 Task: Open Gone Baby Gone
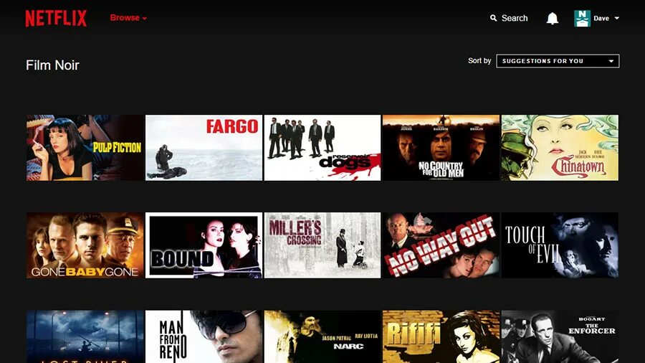(x=85, y=245)
